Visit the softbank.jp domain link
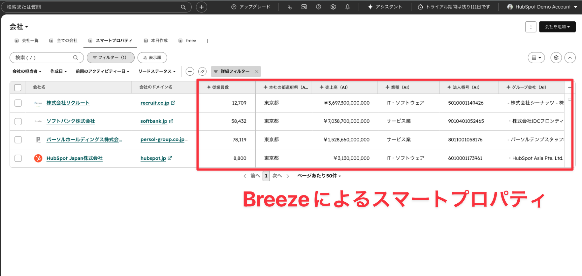Screen dimensions: 582x276 point(154,121)
